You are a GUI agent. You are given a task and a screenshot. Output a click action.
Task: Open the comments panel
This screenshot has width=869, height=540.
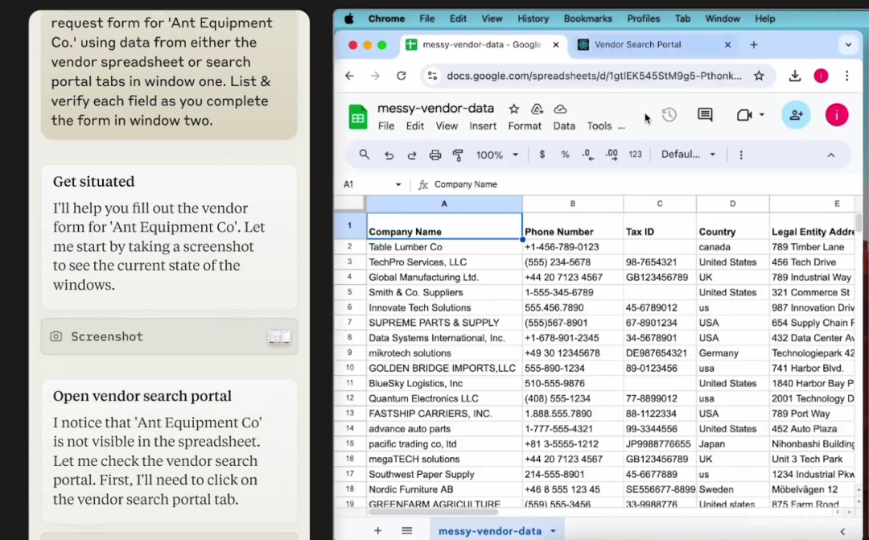(705, 115)
